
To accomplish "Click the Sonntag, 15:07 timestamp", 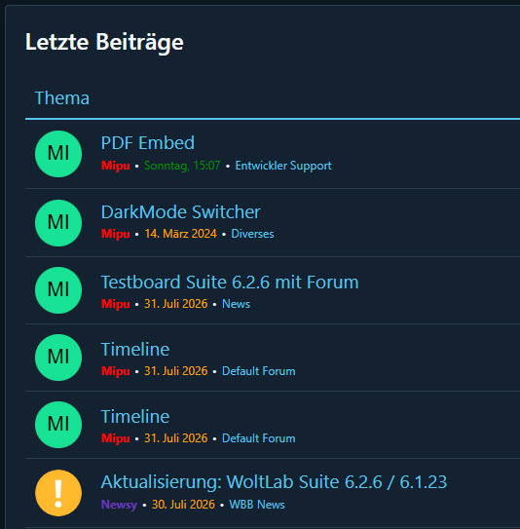I will 182,166.
